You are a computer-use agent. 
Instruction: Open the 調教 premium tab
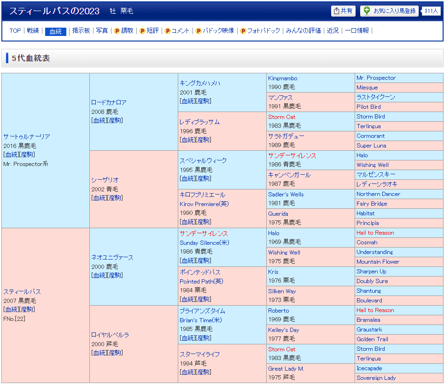click(x=127, y=30)
